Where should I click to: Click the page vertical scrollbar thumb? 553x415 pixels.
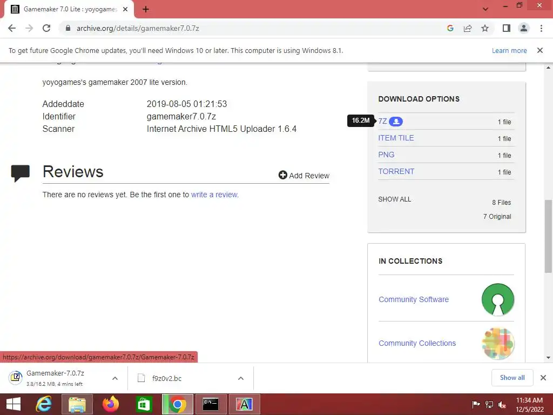click(x=548, y=236)
